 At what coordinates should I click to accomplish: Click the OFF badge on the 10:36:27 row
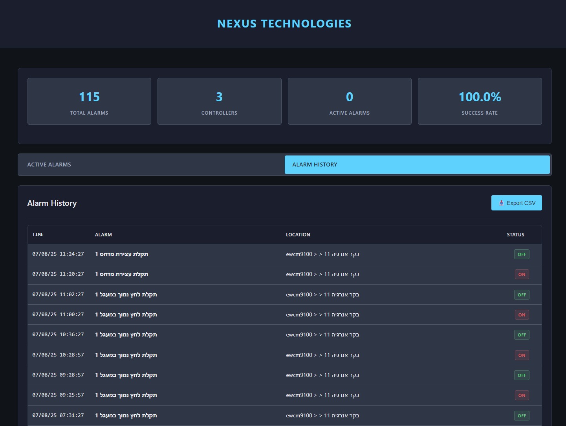coord(522,335)
